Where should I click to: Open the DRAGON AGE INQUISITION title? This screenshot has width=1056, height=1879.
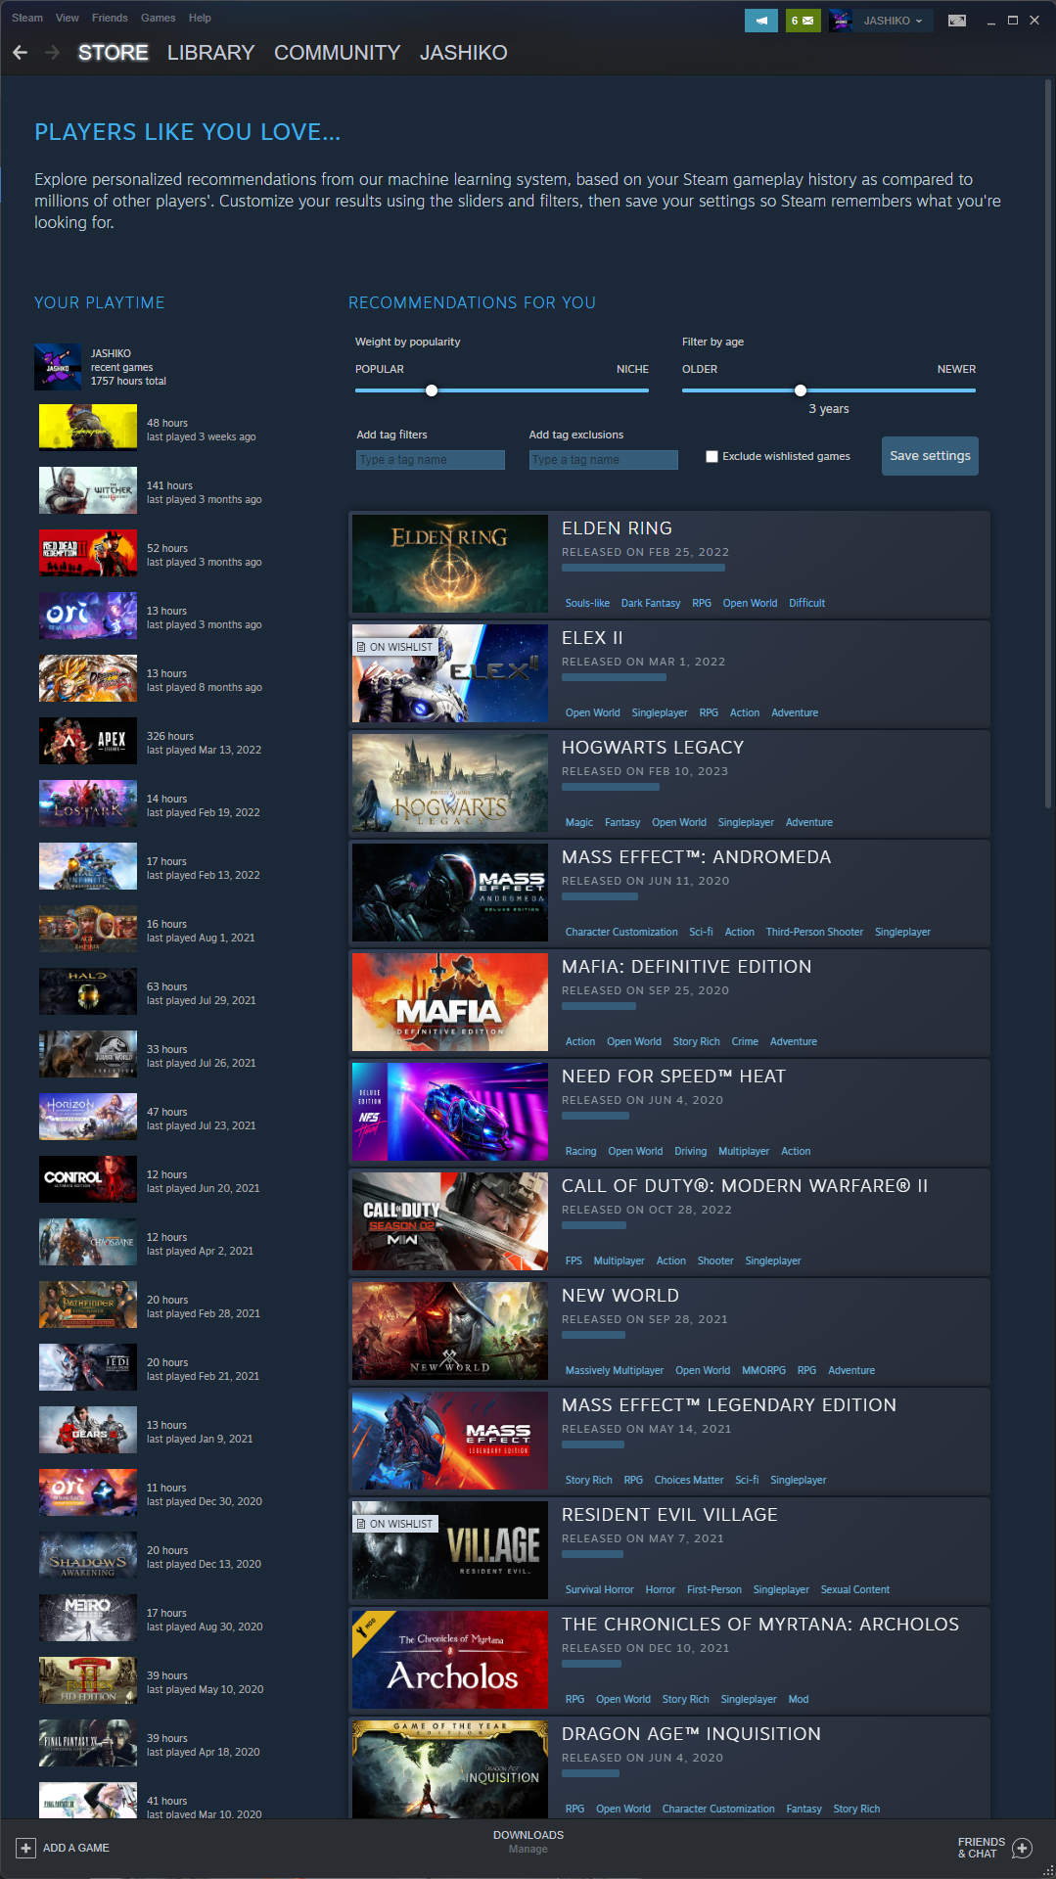click(x=691, y=1734)
